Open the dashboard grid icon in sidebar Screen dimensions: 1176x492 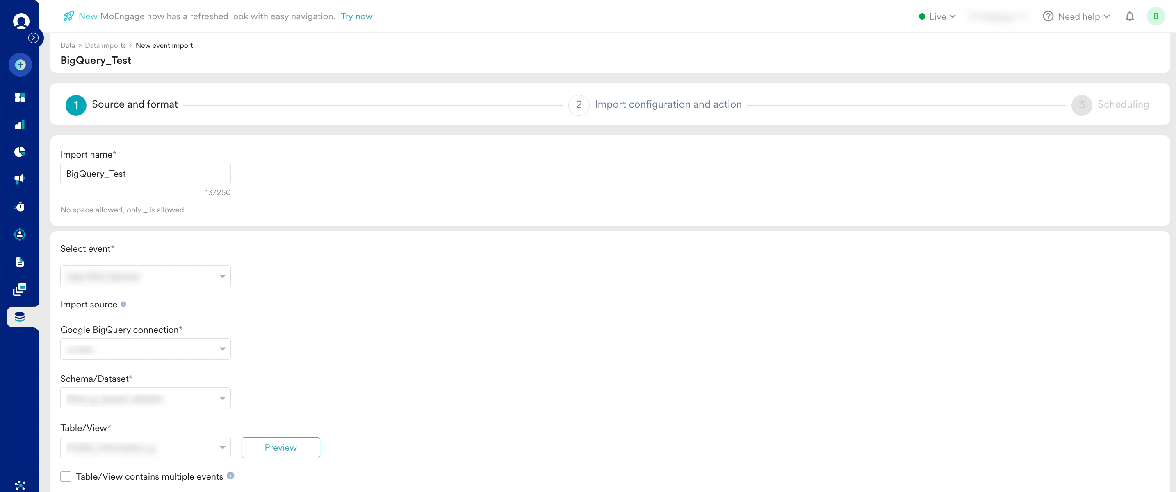click(x=20, y=97)
